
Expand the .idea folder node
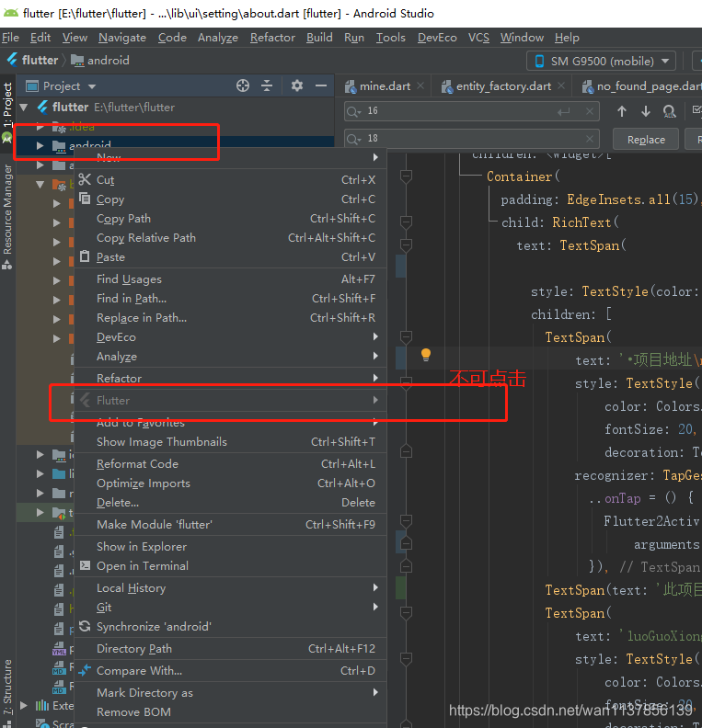pyautogui.click(x=40, y=126)
